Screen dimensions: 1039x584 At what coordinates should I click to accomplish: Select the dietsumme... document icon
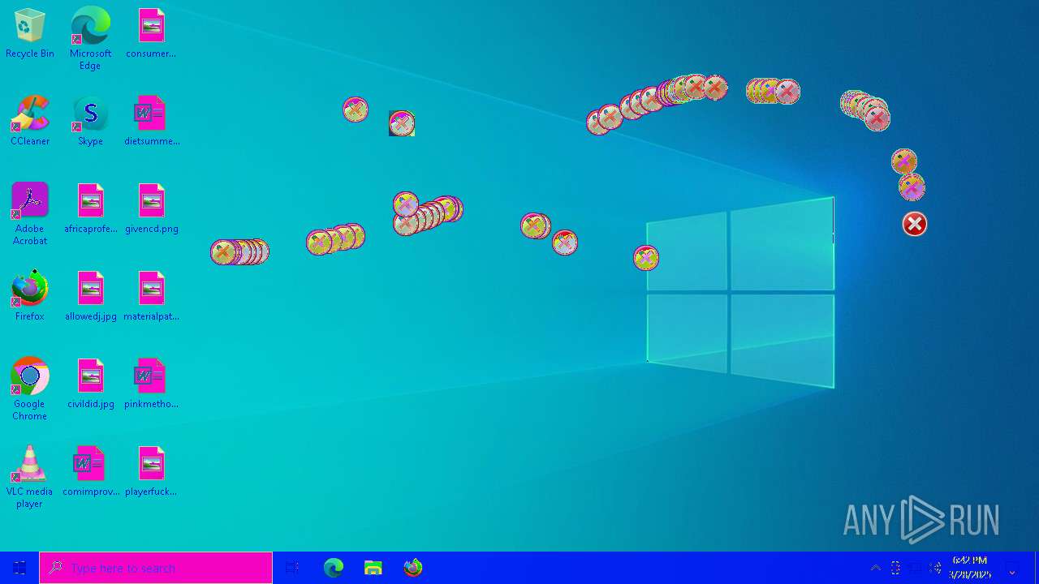pyautogui.click(x=151, y=122)
